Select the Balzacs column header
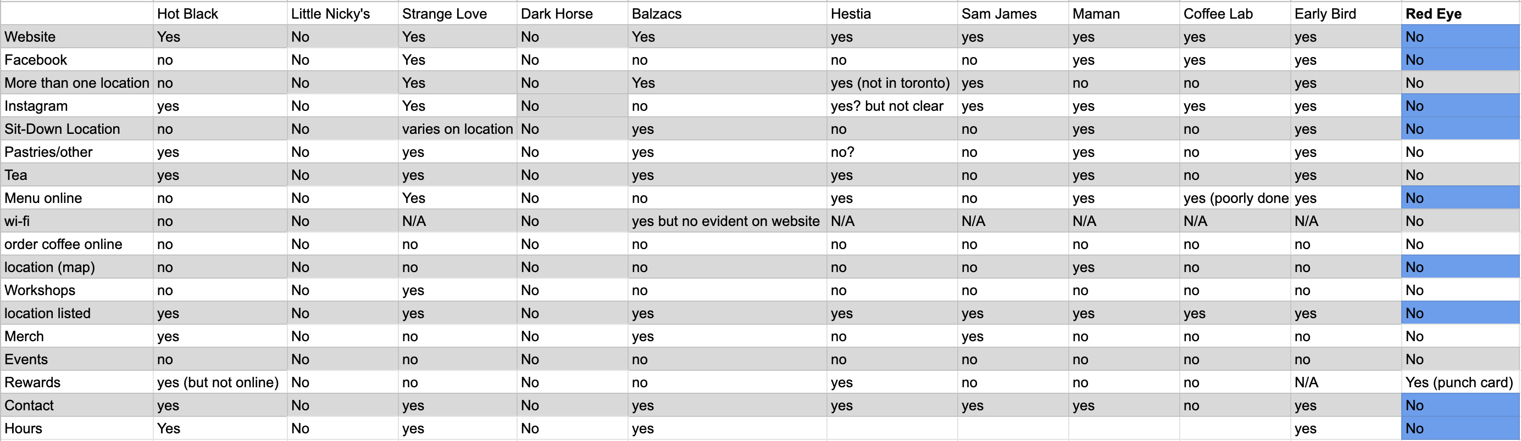The height and width of the screenshot is (441, 1521). coord(727,14)
